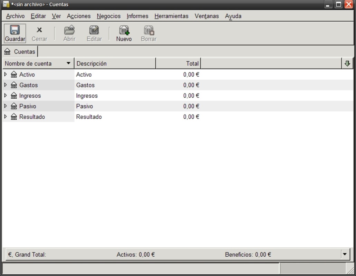This screenshot has width=356, height=276.
Task: Click the GnuCash icon in the title bar
Action: pyautogui.click(x=6, y=4)
